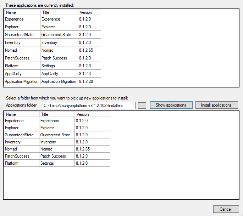Click Name column header in new applications list
The image size is (243, 216).
[21, 114]
